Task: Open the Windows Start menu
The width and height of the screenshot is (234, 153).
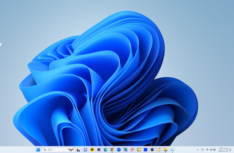Action: point(38,150)
